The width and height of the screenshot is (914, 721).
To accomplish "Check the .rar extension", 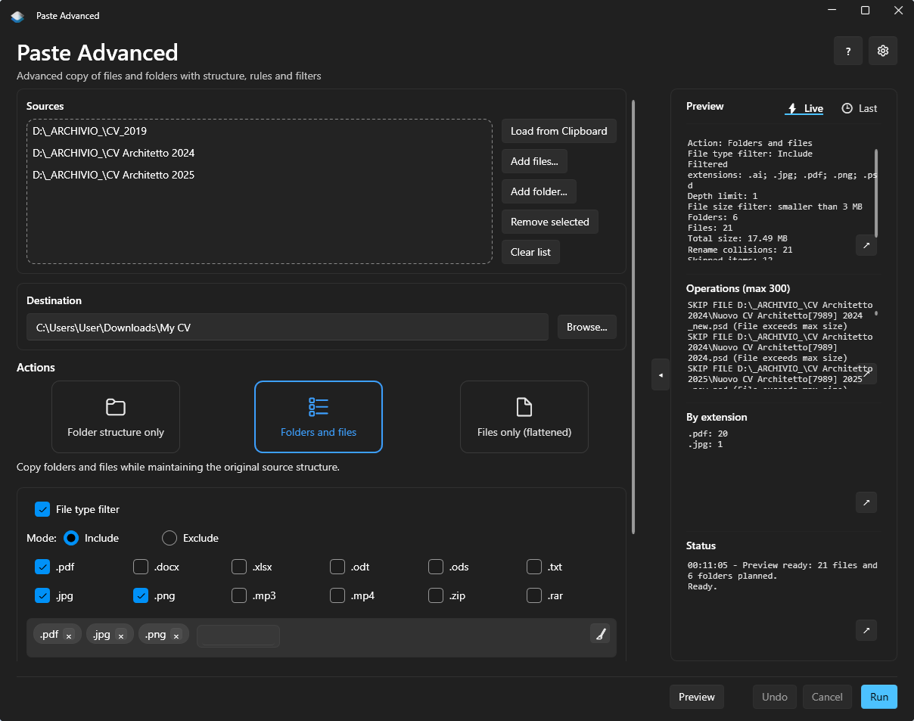I will pyautogui.click(x=534, y=595).
